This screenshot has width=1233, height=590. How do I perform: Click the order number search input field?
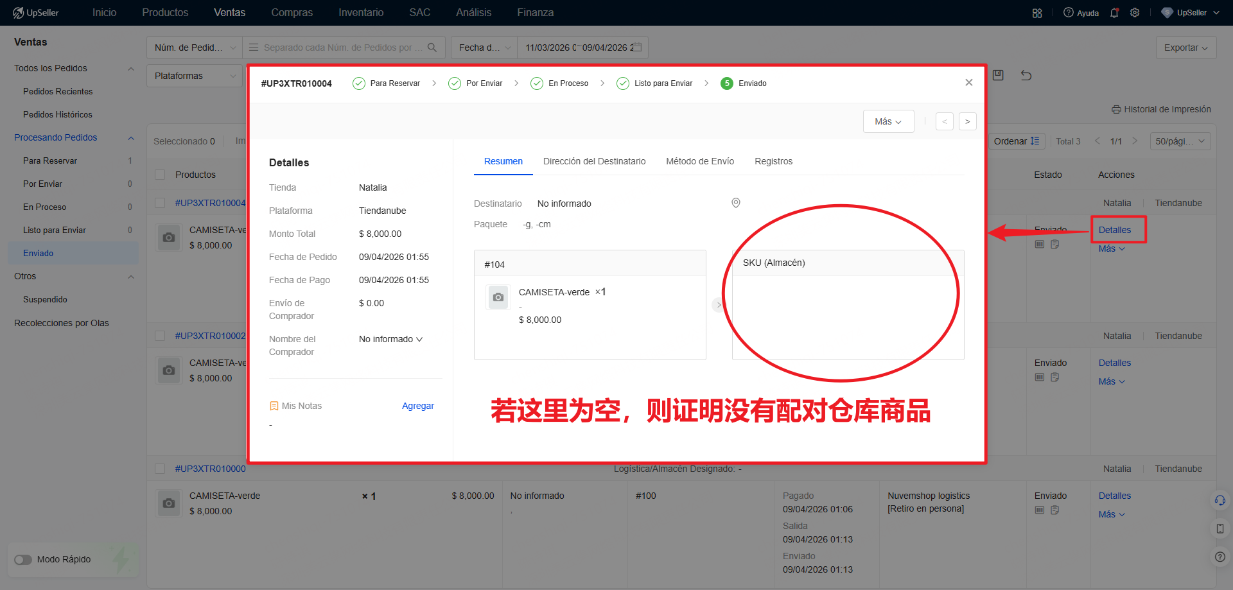coord(340,48)
